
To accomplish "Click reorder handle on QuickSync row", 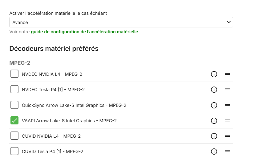I will [228, 105].
